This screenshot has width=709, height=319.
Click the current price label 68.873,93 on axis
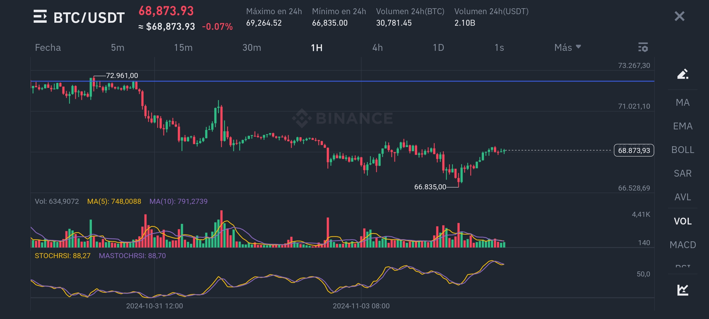click(634, 150)
